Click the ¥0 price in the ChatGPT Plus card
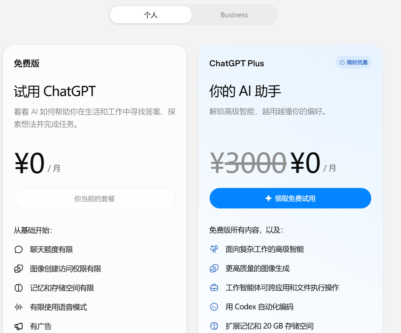Screen dimensions: 401x333 click(x=305, y=163)
